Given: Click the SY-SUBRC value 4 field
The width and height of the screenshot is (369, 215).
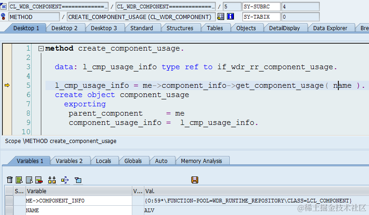Looking at the screenshot, I should pos(300,7).
